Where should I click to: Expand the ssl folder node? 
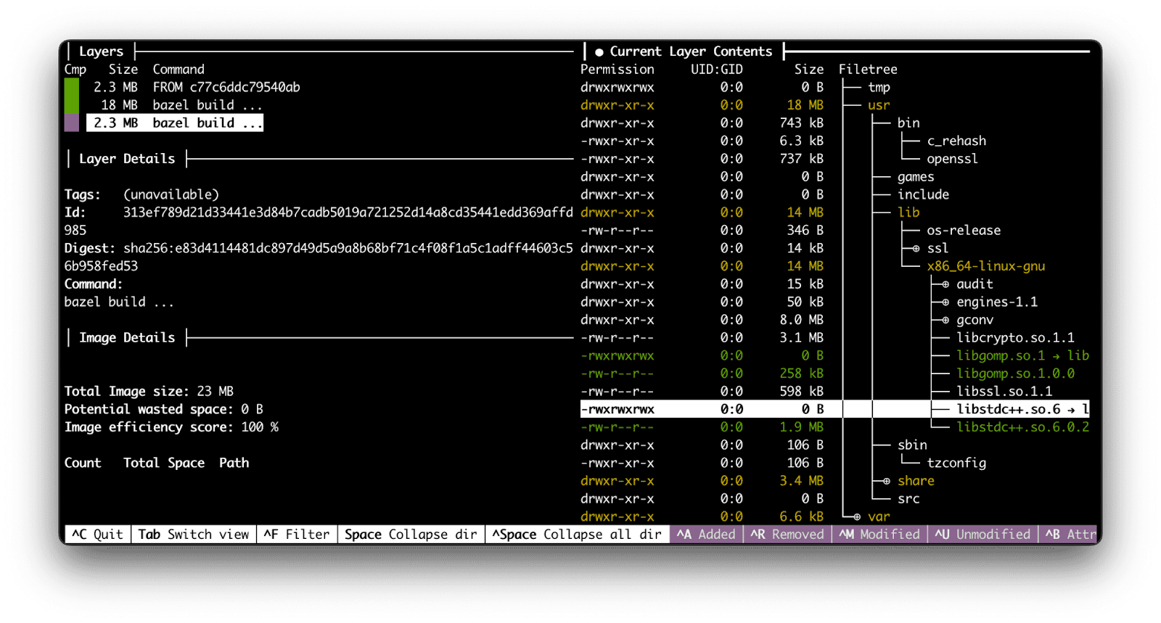[916, 248]
